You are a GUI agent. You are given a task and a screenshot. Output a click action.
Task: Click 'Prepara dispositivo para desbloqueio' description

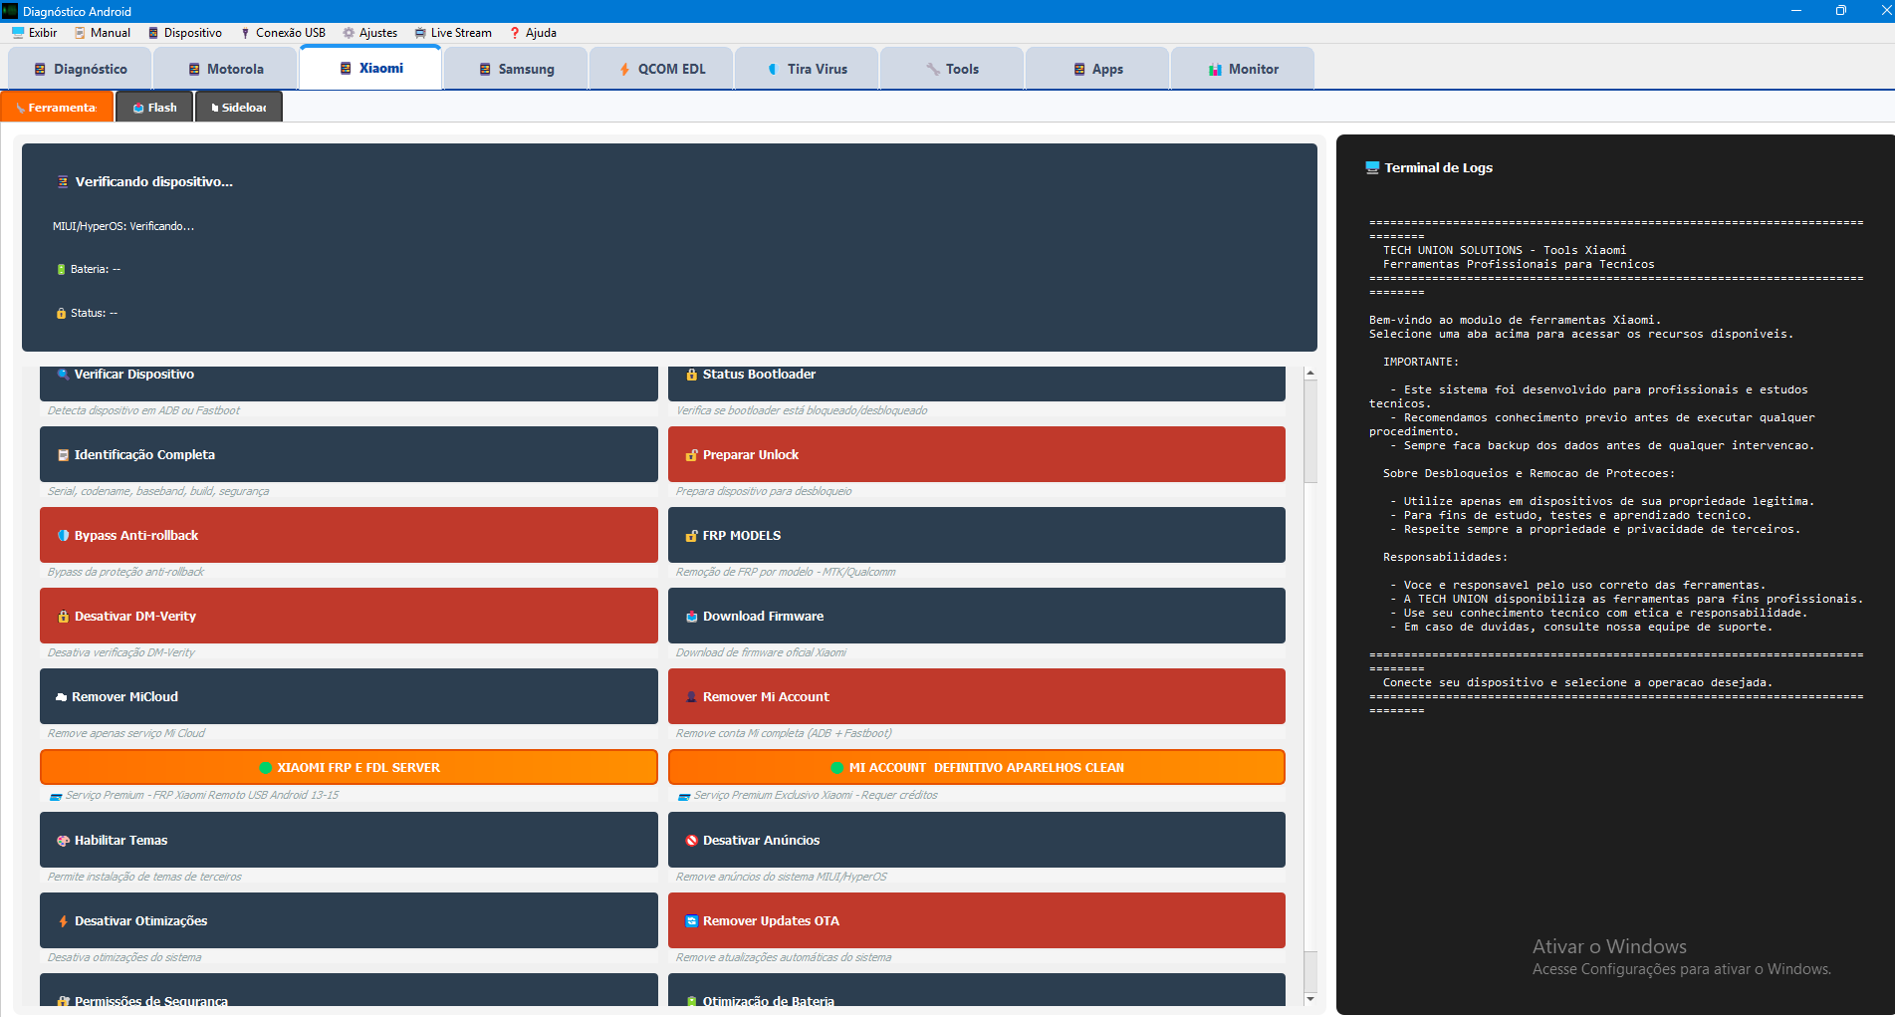pyautogui.click(x=764, y=491)
